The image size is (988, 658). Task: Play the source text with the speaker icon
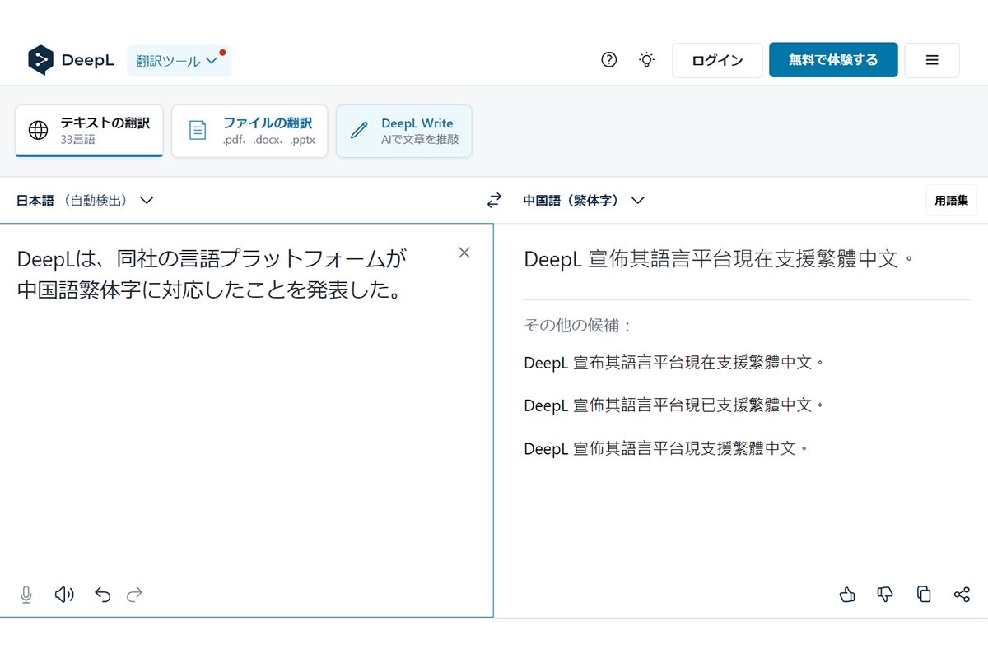[x=63, y=594]
